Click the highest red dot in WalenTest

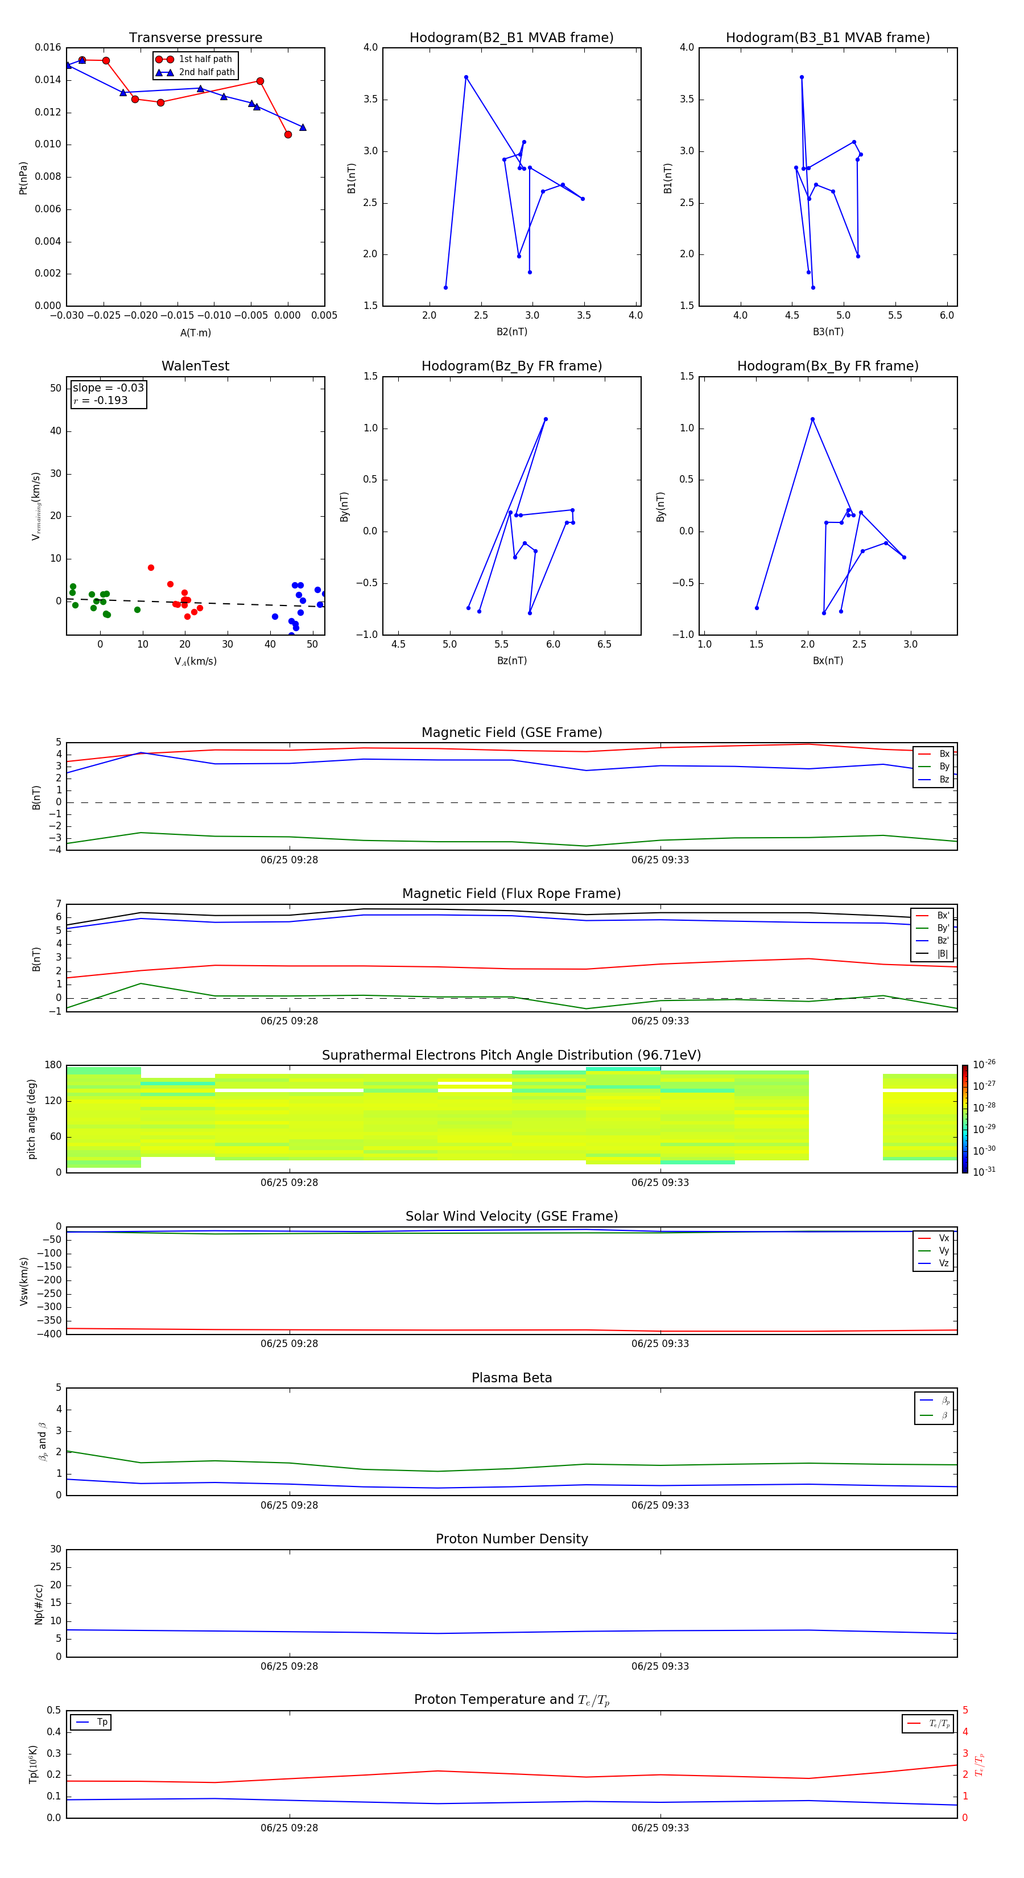click(151, 568)
